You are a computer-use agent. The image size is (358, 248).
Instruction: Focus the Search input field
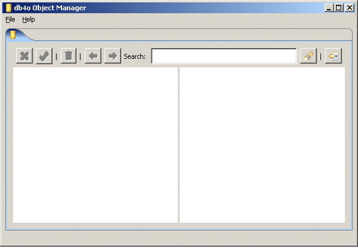click(224, 56)
